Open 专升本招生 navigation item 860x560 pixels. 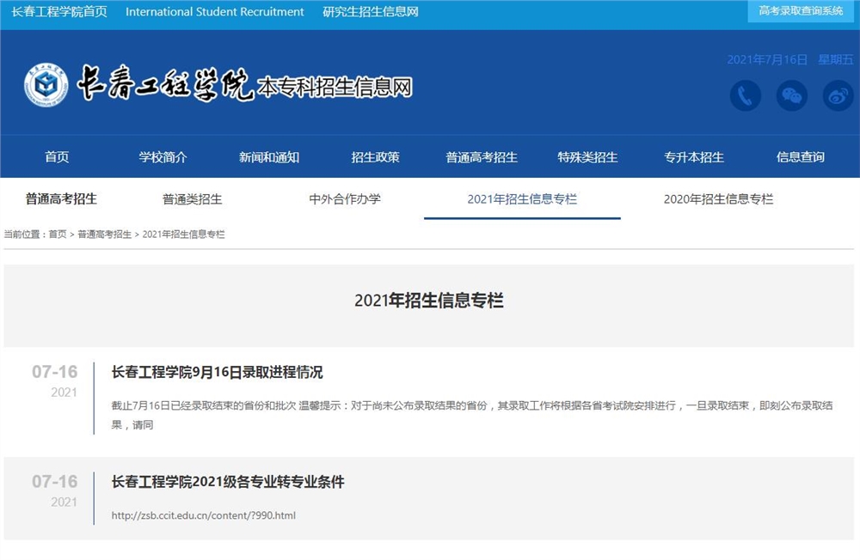point(694,157)
